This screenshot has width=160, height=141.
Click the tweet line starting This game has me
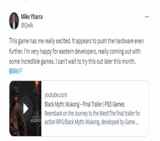click(x=76, y=41)
